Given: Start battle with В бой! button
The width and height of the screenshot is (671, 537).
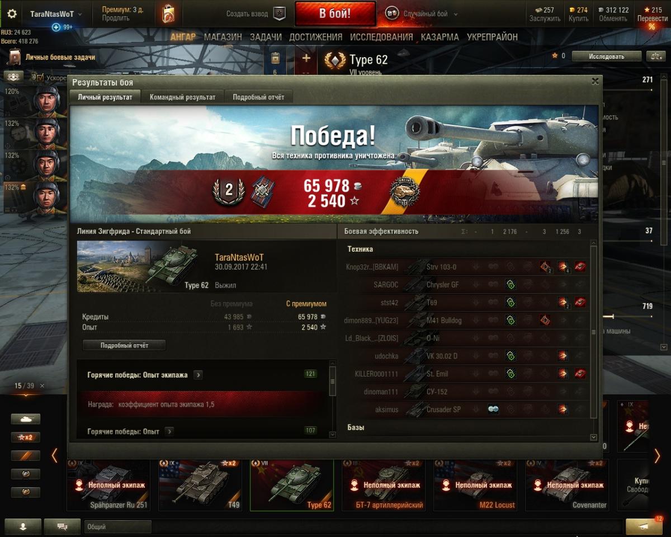Looking at the screenshot, I should (x=335, y=14).
